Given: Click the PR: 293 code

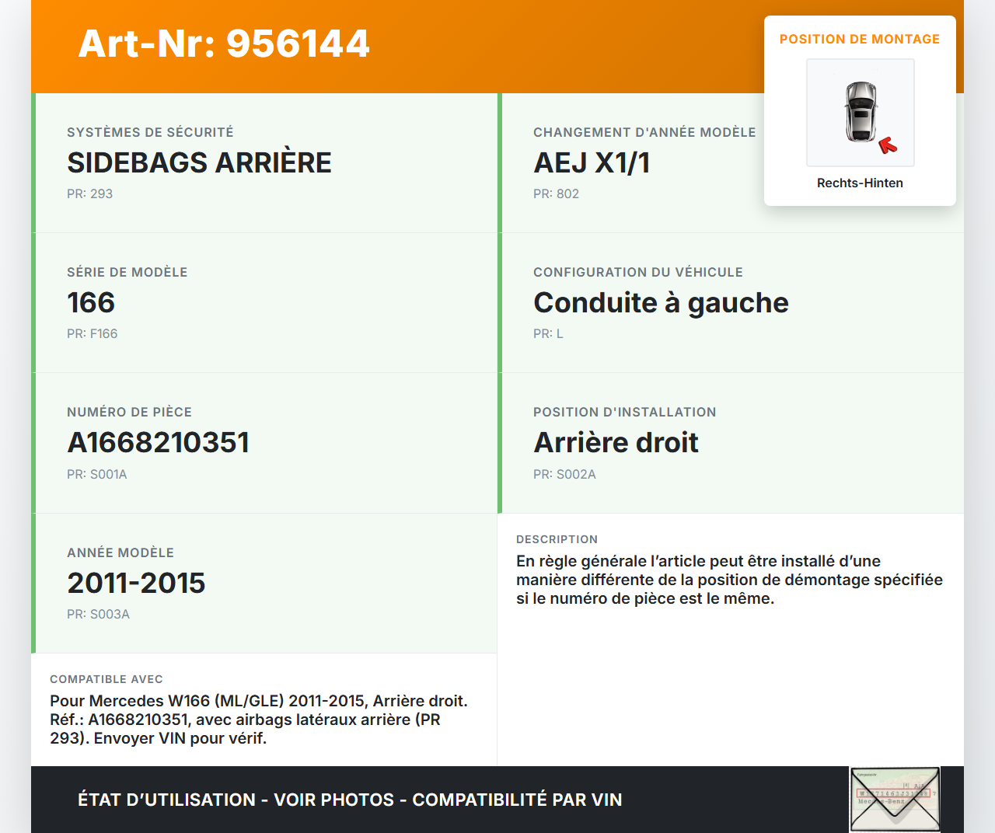Looking at the screenshot, I should click(89, 193).
